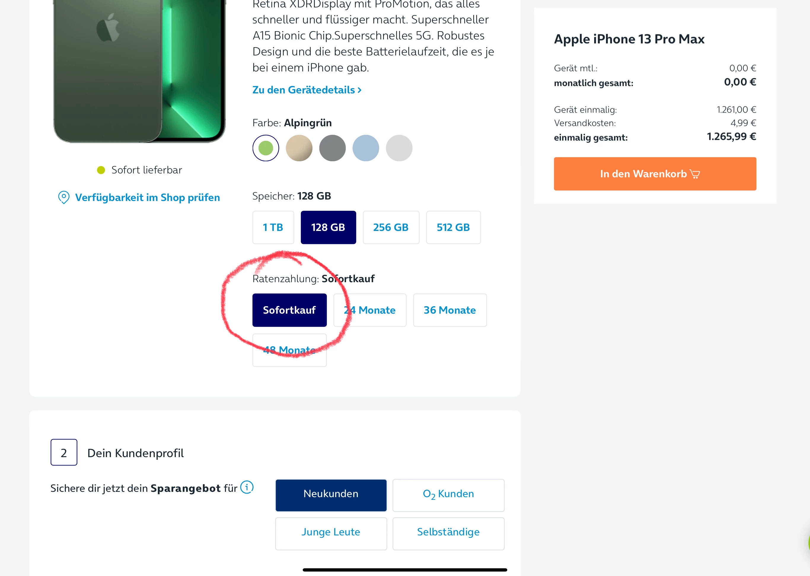
Task: Select the Sofortkauf payment option
Action: click(x=289, y=310)
